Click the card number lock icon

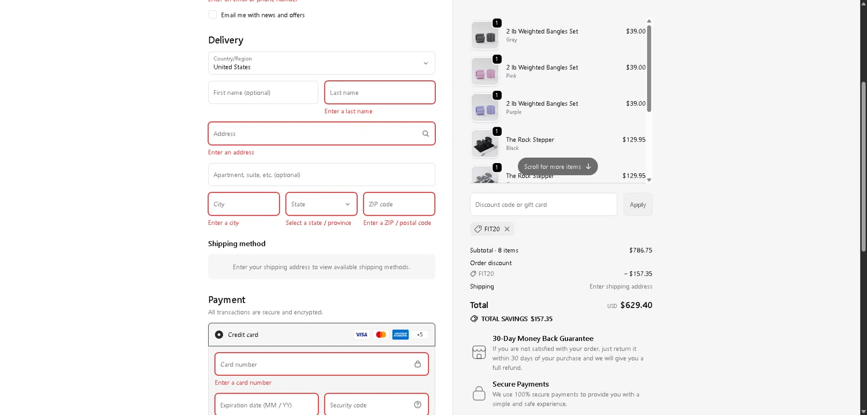tap(417, 364)
